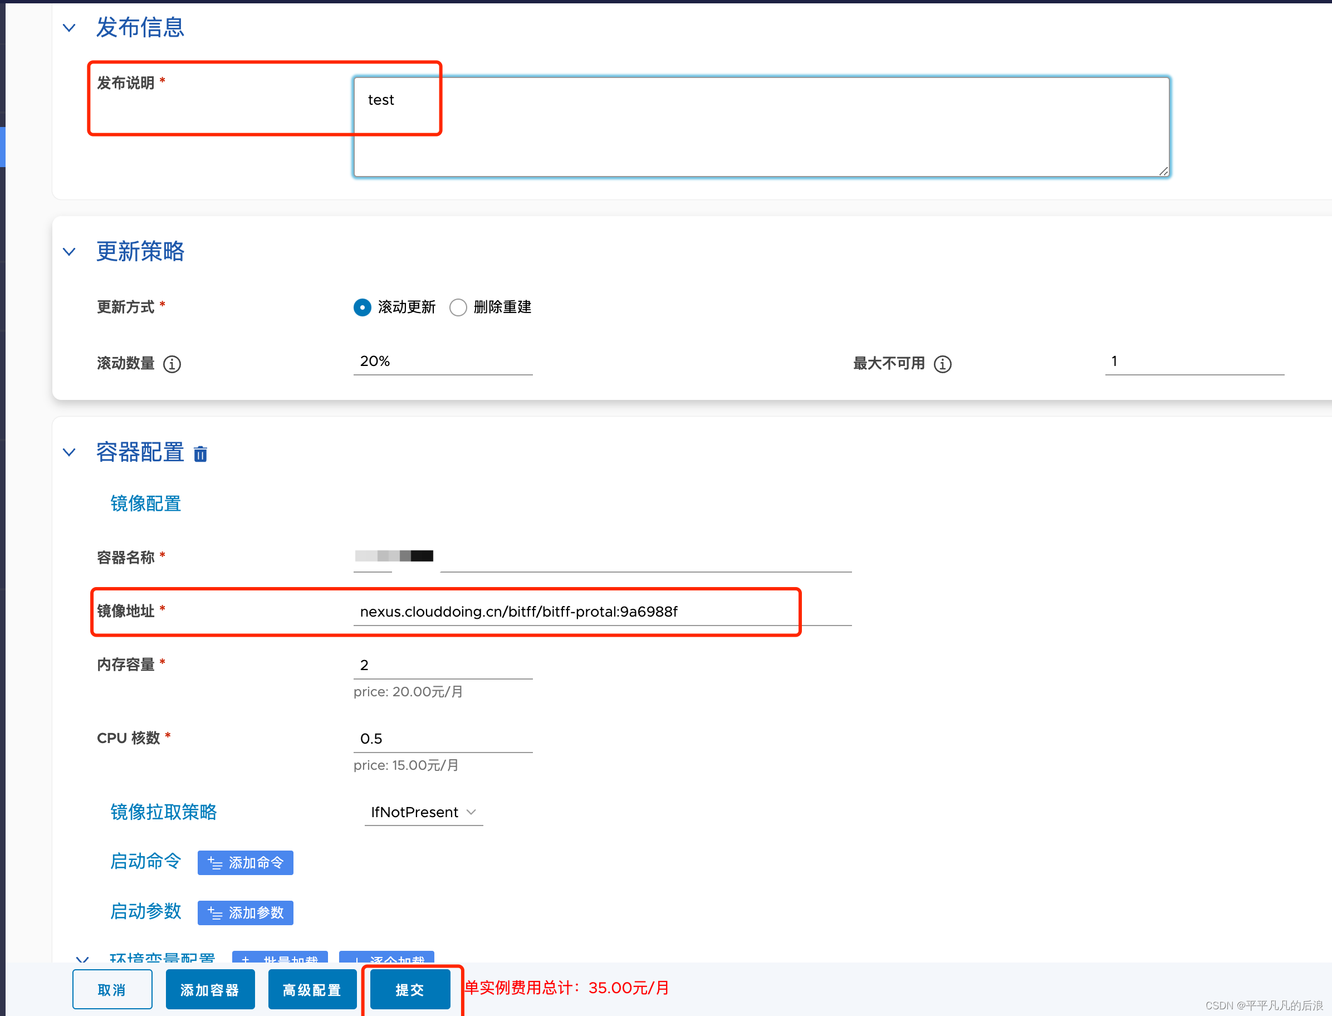This screenshot has height=1016, width=1332.
Task: Click the 最大不可用 input field
Action: click(x=1194, y=362)
